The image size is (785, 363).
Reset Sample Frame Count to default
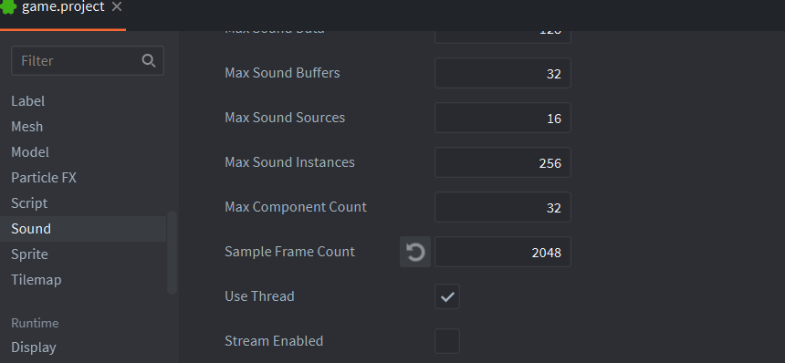coord(415,252)
